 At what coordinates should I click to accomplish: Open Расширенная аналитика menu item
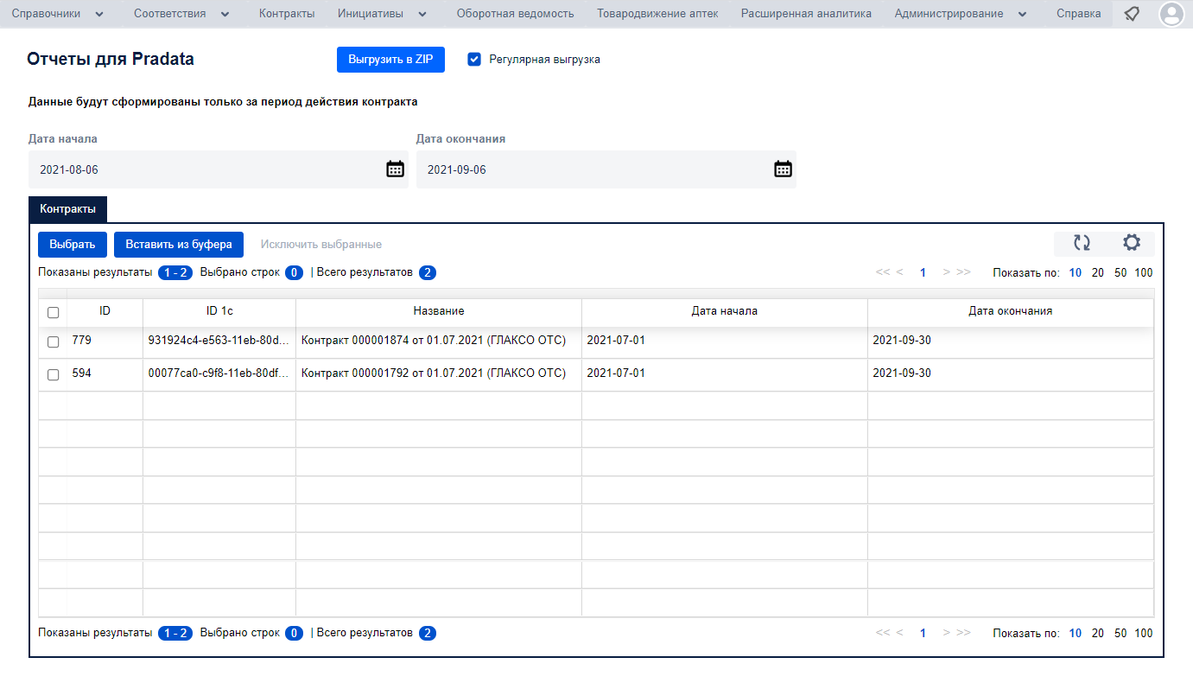tap(806, 14)
